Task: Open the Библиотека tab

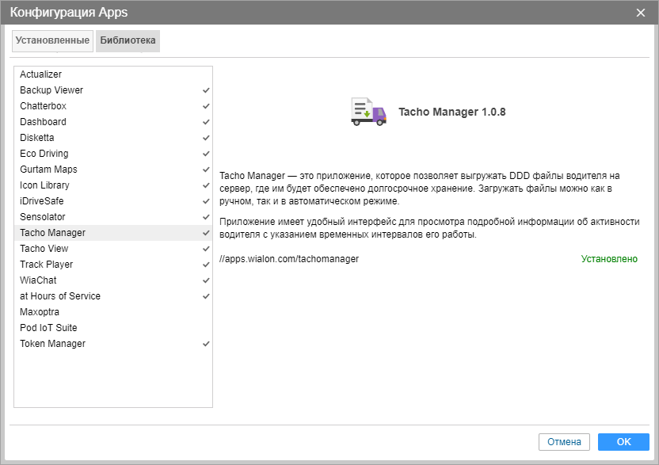Action: (x=128, y=40)
